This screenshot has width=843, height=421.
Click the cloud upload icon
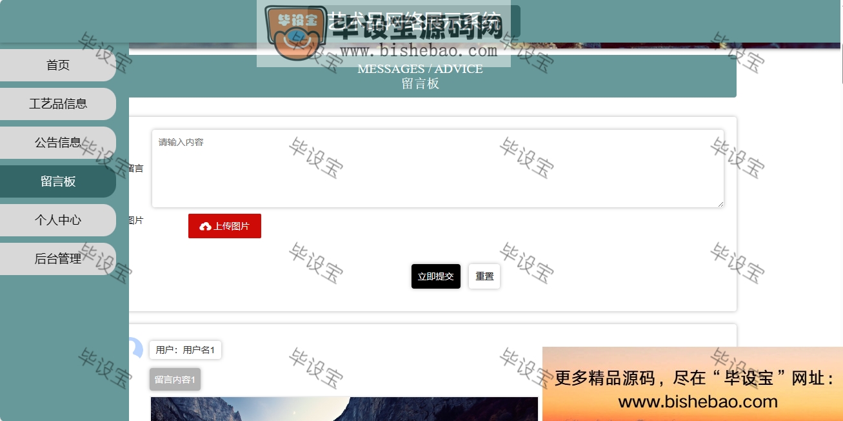point(206,227)
